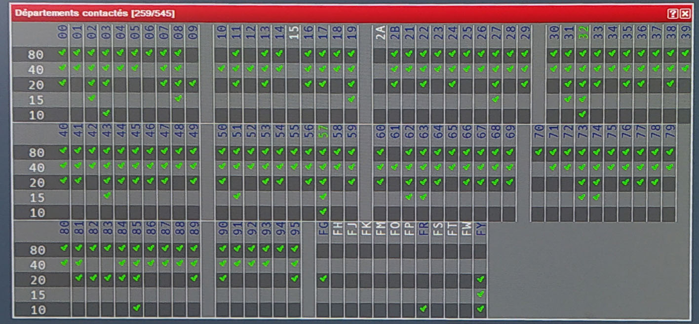
Task: Click the checkmark for department 03 on 10m
Action: tap(106, 113)
